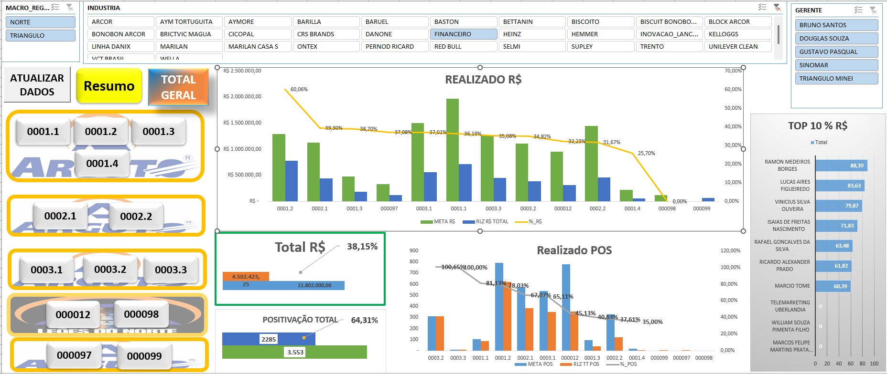The height and width of the screenshot is (374, 887).
Task: Select NORTE in macro region slicer
Action: tap(41, 22)
